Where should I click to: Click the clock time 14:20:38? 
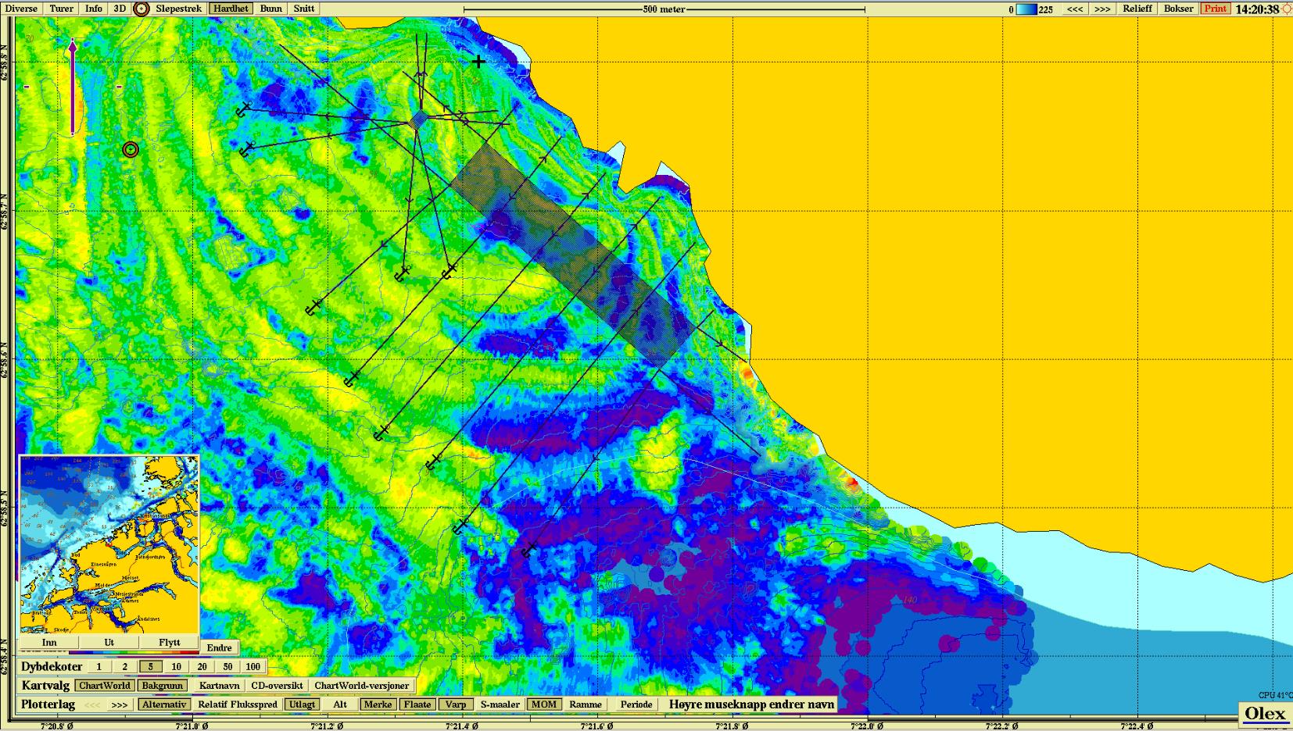pyautogui.click(x=1257, y=9)
